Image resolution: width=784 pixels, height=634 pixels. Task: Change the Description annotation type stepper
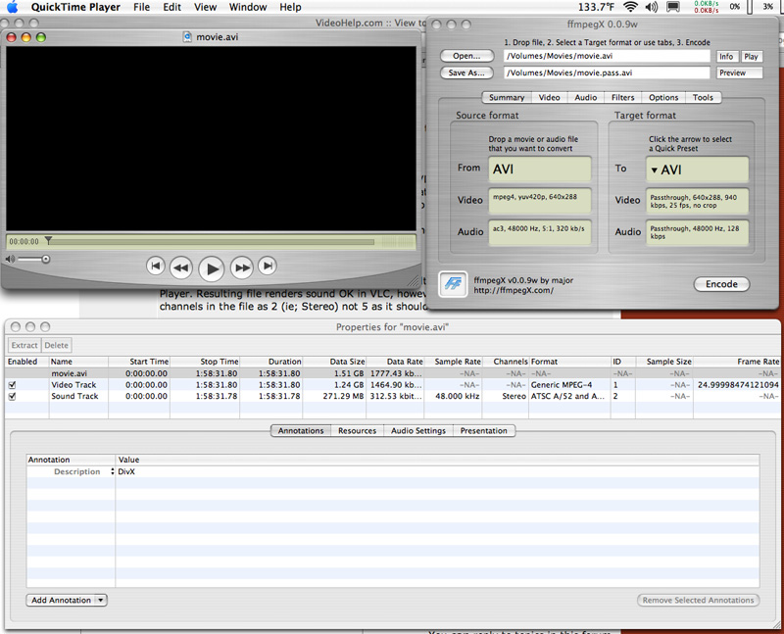coord(112,471)
